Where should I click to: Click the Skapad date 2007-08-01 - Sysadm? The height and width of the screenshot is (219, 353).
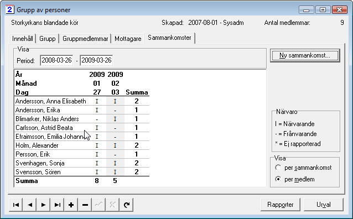[x=216, y=23]
